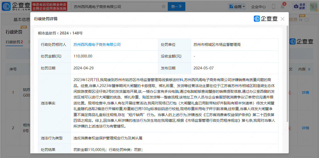
Task: Click the PDF document icon in row 1
Action: (x=290, y=93)
